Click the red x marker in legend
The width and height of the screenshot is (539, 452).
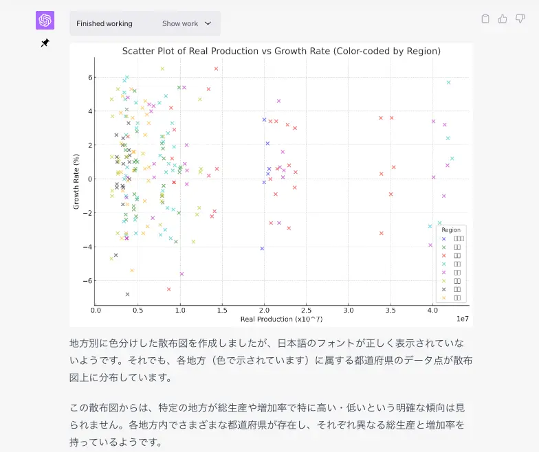(x=444, y=256)
